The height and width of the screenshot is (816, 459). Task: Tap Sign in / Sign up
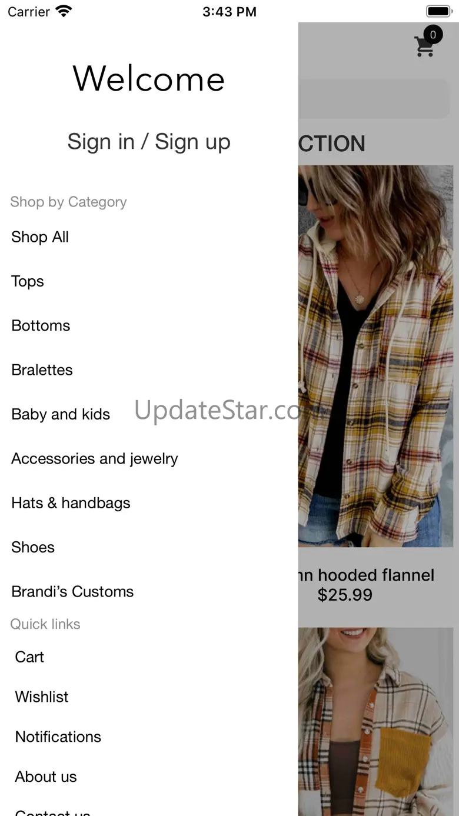pyautogui.click(x=149, y=142)
